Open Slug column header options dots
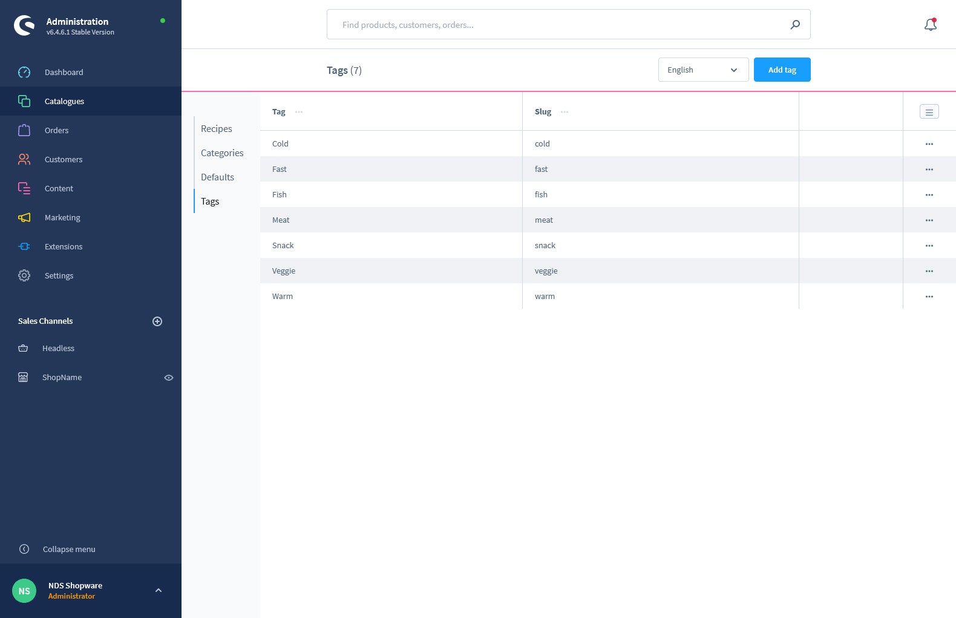Screen dimensions: 956x618 [x=565, y=112]
